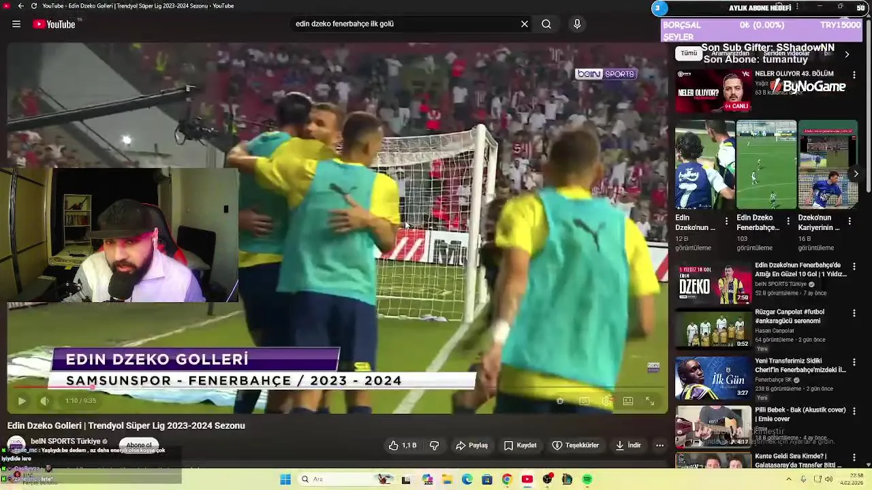Launch Microsoft Edge from the taskbar

[x=467, y=479]
